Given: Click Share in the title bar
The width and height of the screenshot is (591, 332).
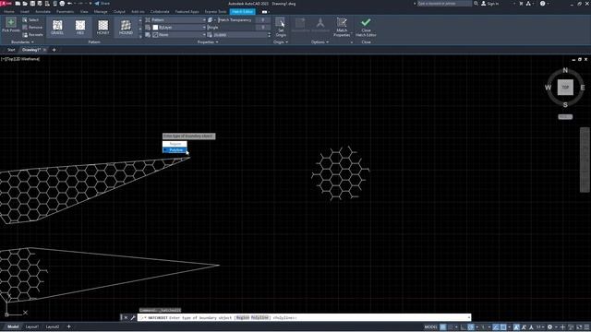Looking at the screenshot, I should 103,4.
